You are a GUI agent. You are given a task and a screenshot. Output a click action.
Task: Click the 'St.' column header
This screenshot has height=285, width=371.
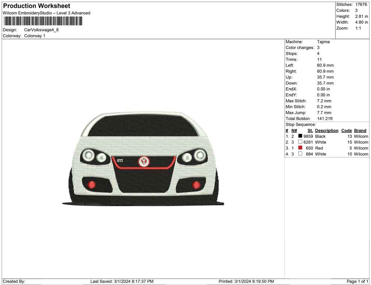click(x=310, y=131)
